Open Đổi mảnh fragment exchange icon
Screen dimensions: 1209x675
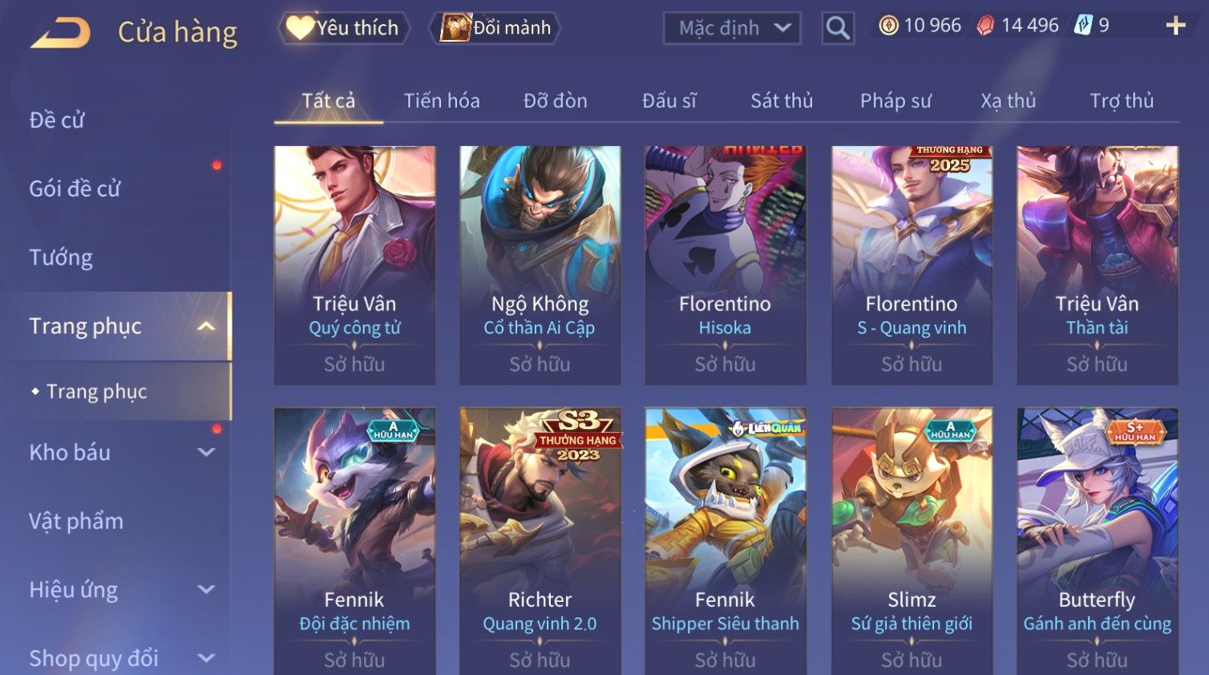point(455,28)
